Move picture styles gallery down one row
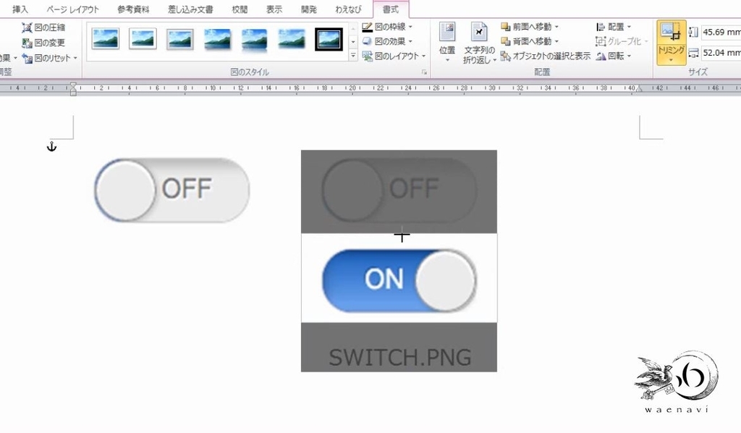 353,42
